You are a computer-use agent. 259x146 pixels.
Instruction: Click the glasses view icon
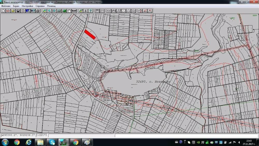tap(74, 11)
